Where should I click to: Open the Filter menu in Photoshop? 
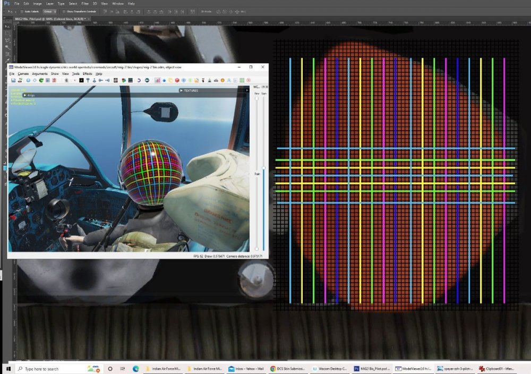coord(85,3)
